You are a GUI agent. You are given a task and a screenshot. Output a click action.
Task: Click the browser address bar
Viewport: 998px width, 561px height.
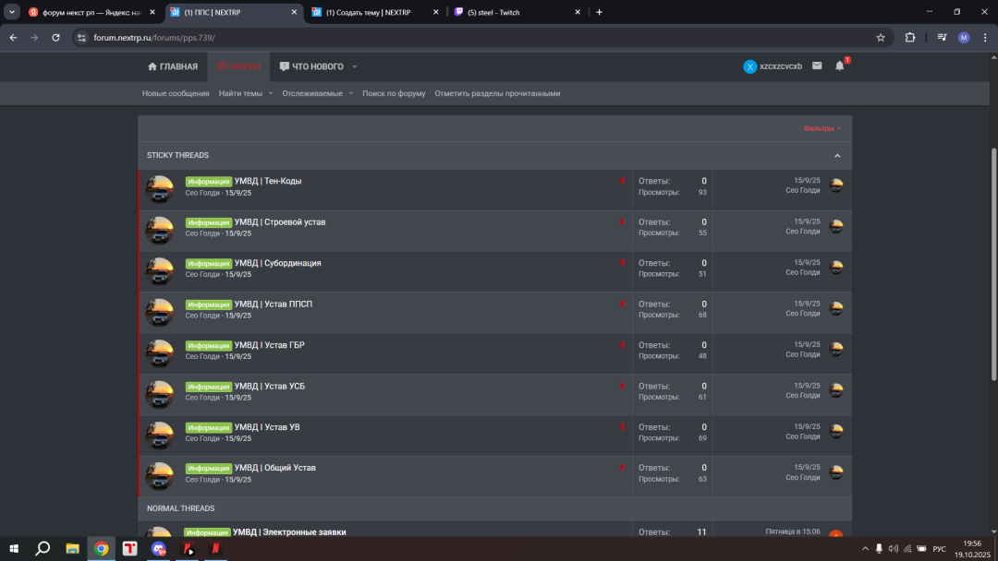(x=462, y=38)
